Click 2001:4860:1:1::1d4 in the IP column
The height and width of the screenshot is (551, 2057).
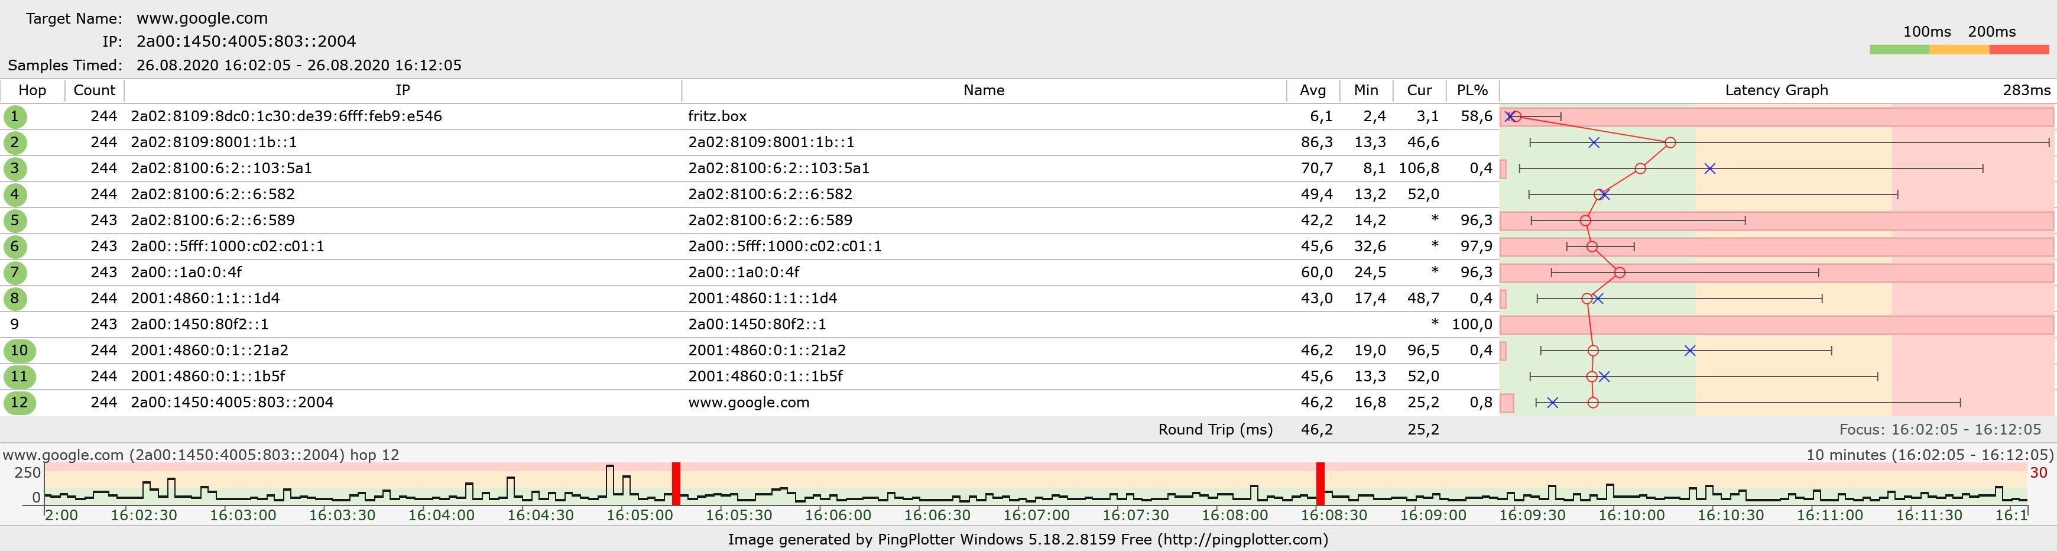205,299
